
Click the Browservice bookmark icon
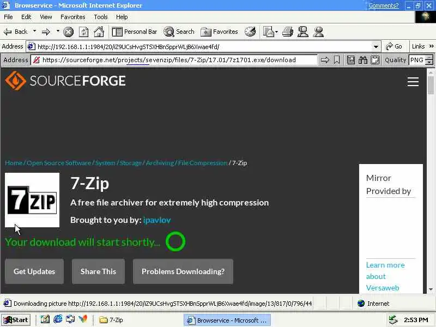pos(337,60)
